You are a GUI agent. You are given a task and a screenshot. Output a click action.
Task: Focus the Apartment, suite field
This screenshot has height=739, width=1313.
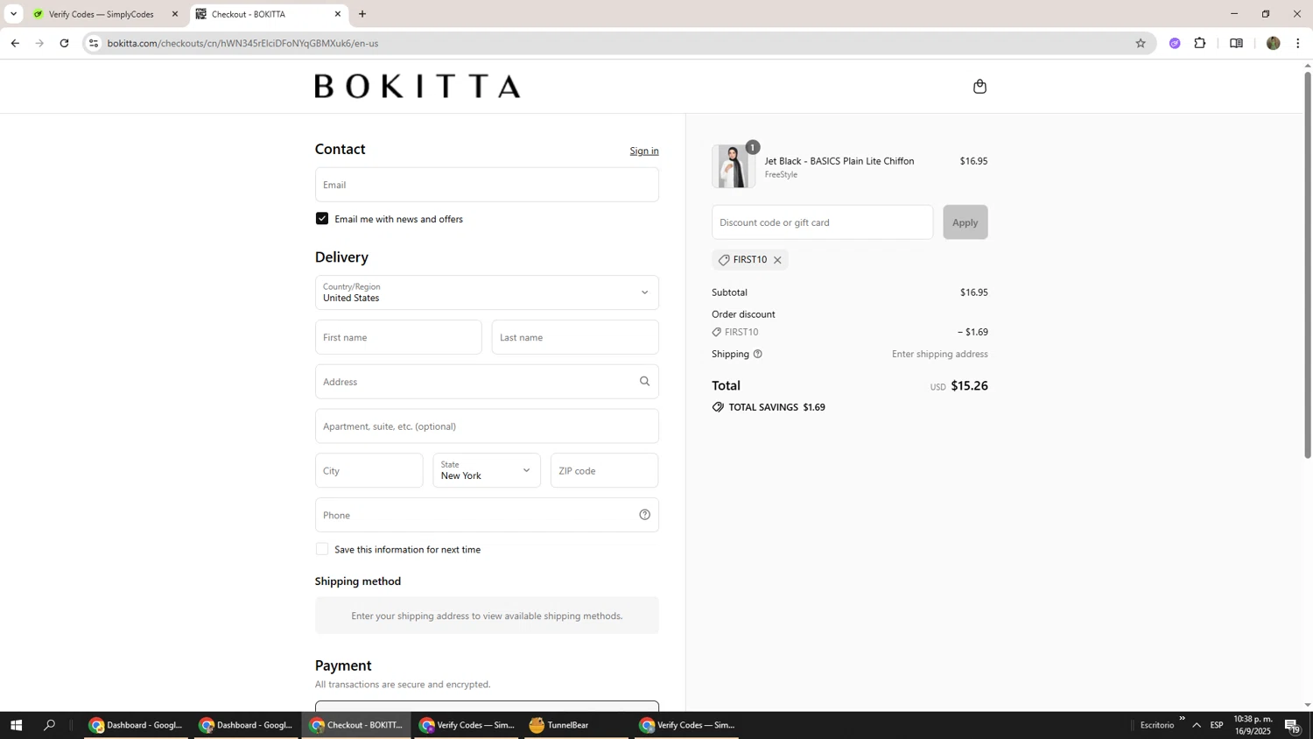point(487,426)
